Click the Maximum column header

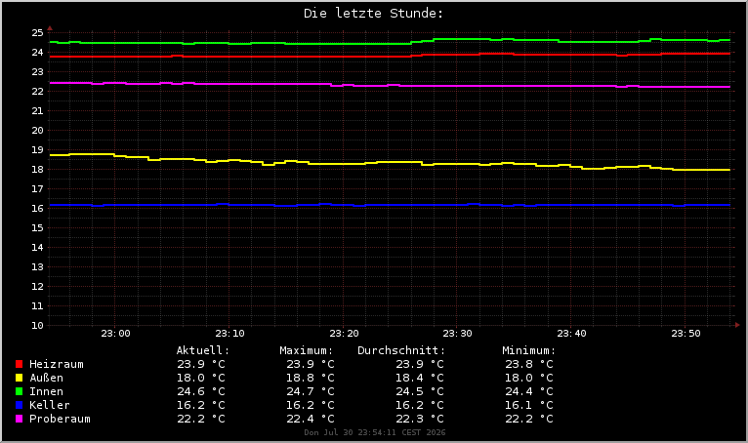click(307, 350)
